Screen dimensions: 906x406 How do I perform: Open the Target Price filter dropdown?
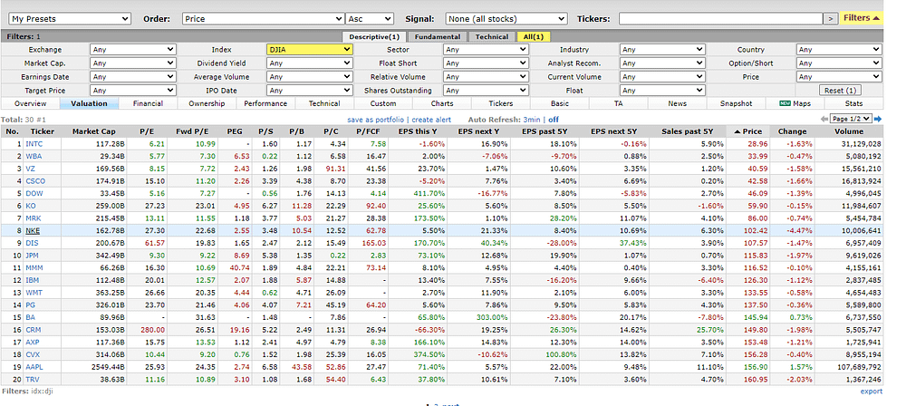click(x=133, y=91)
